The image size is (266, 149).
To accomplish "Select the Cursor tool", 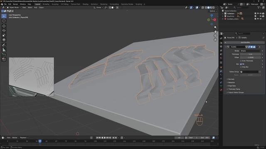I will 4,21.
